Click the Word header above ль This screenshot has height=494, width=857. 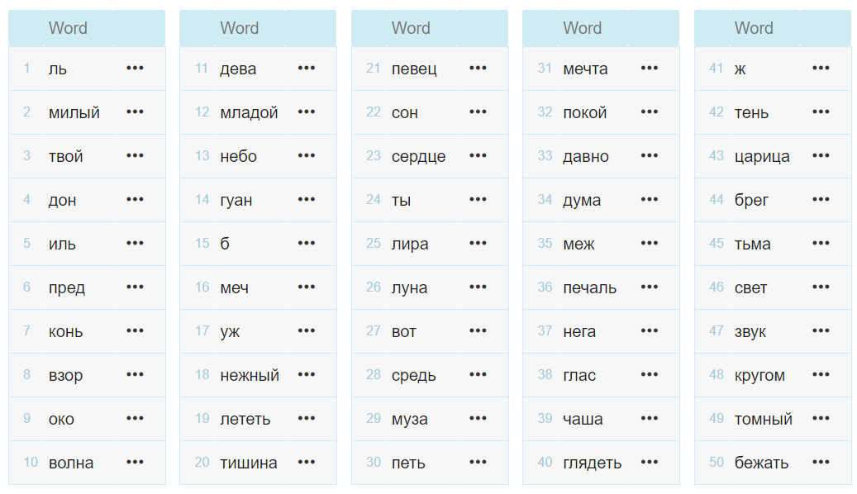tap(68, 28)
